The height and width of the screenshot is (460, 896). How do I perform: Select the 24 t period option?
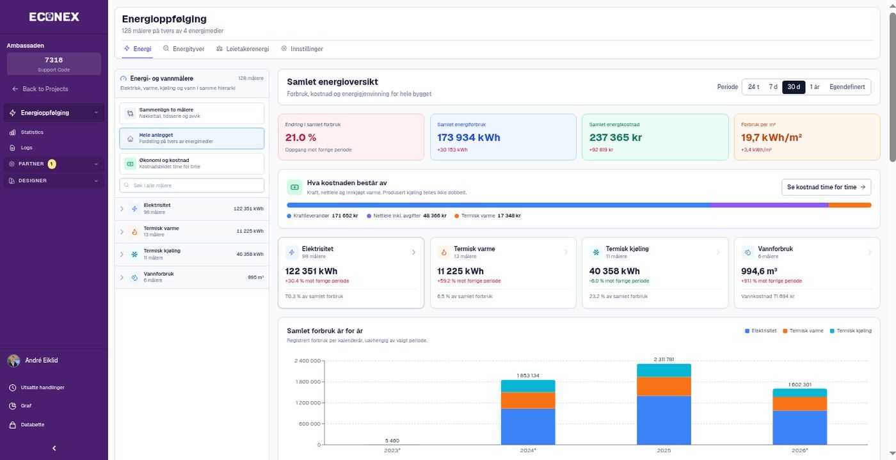[x=753, y=87]
